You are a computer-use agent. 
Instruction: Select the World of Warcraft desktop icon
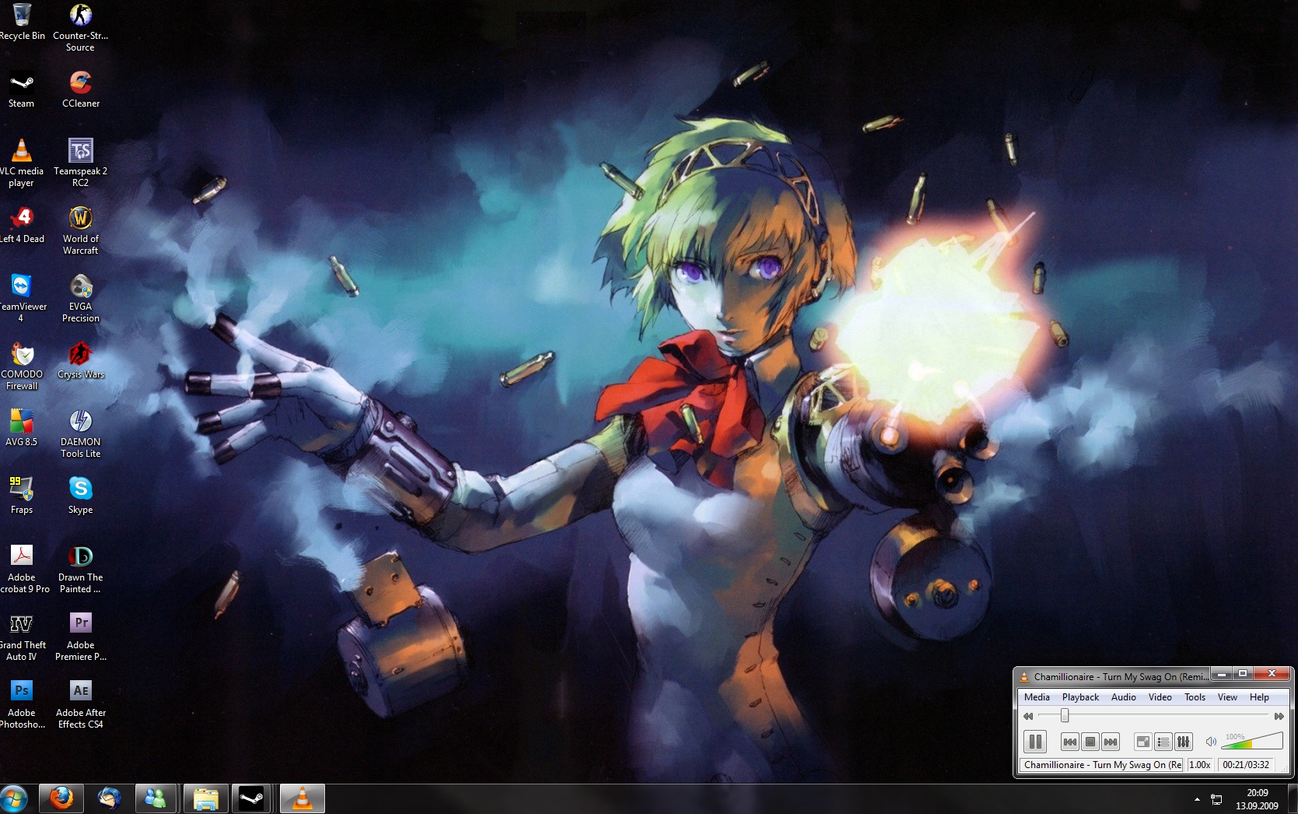pos(80,230)
